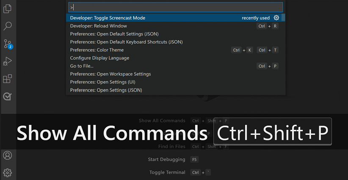Open the Testing checkmark view icon
This screenshot has width=348, height=180.
coord(8,97)
